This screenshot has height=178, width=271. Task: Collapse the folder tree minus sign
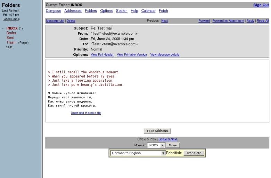(3, 28)
